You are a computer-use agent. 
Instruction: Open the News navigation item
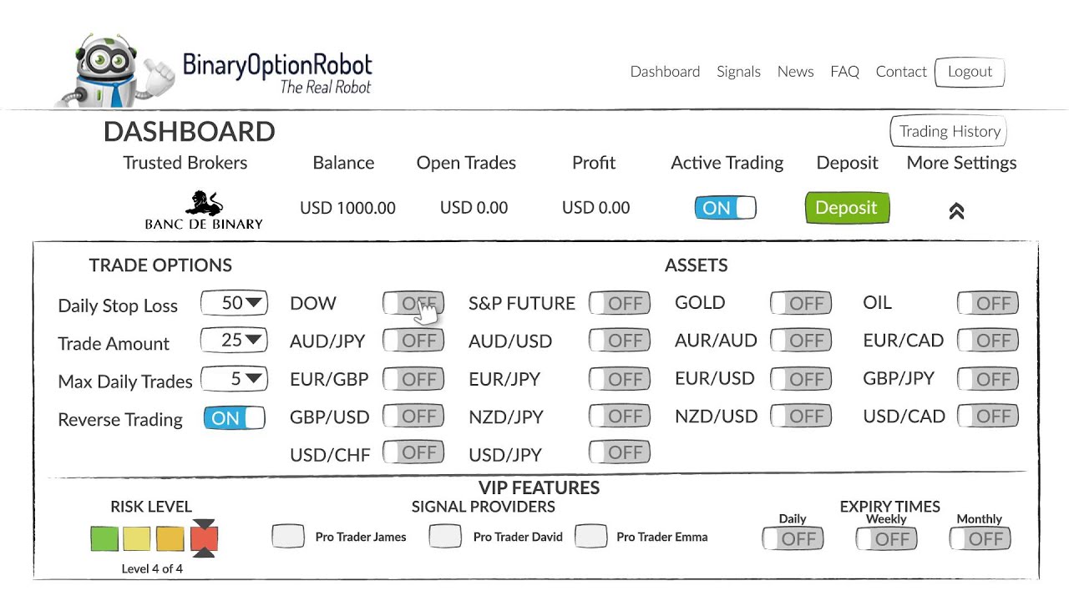795,72
